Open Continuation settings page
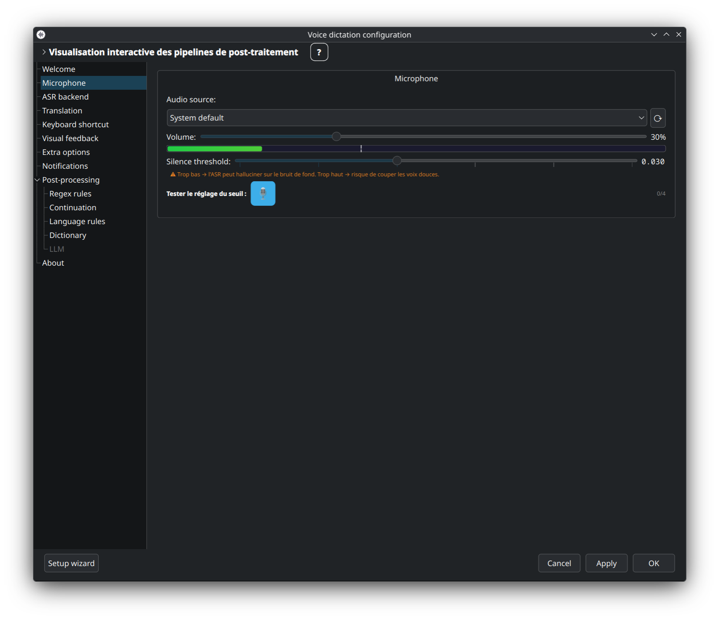Image resolution: width=719 pixels, height=621 pixels. point(73,208)
